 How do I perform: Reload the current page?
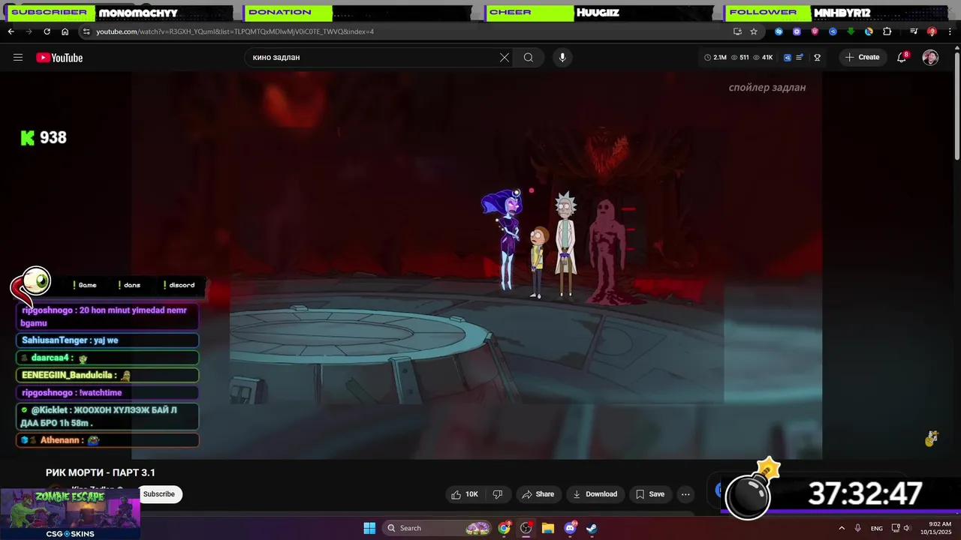point(47,31)
